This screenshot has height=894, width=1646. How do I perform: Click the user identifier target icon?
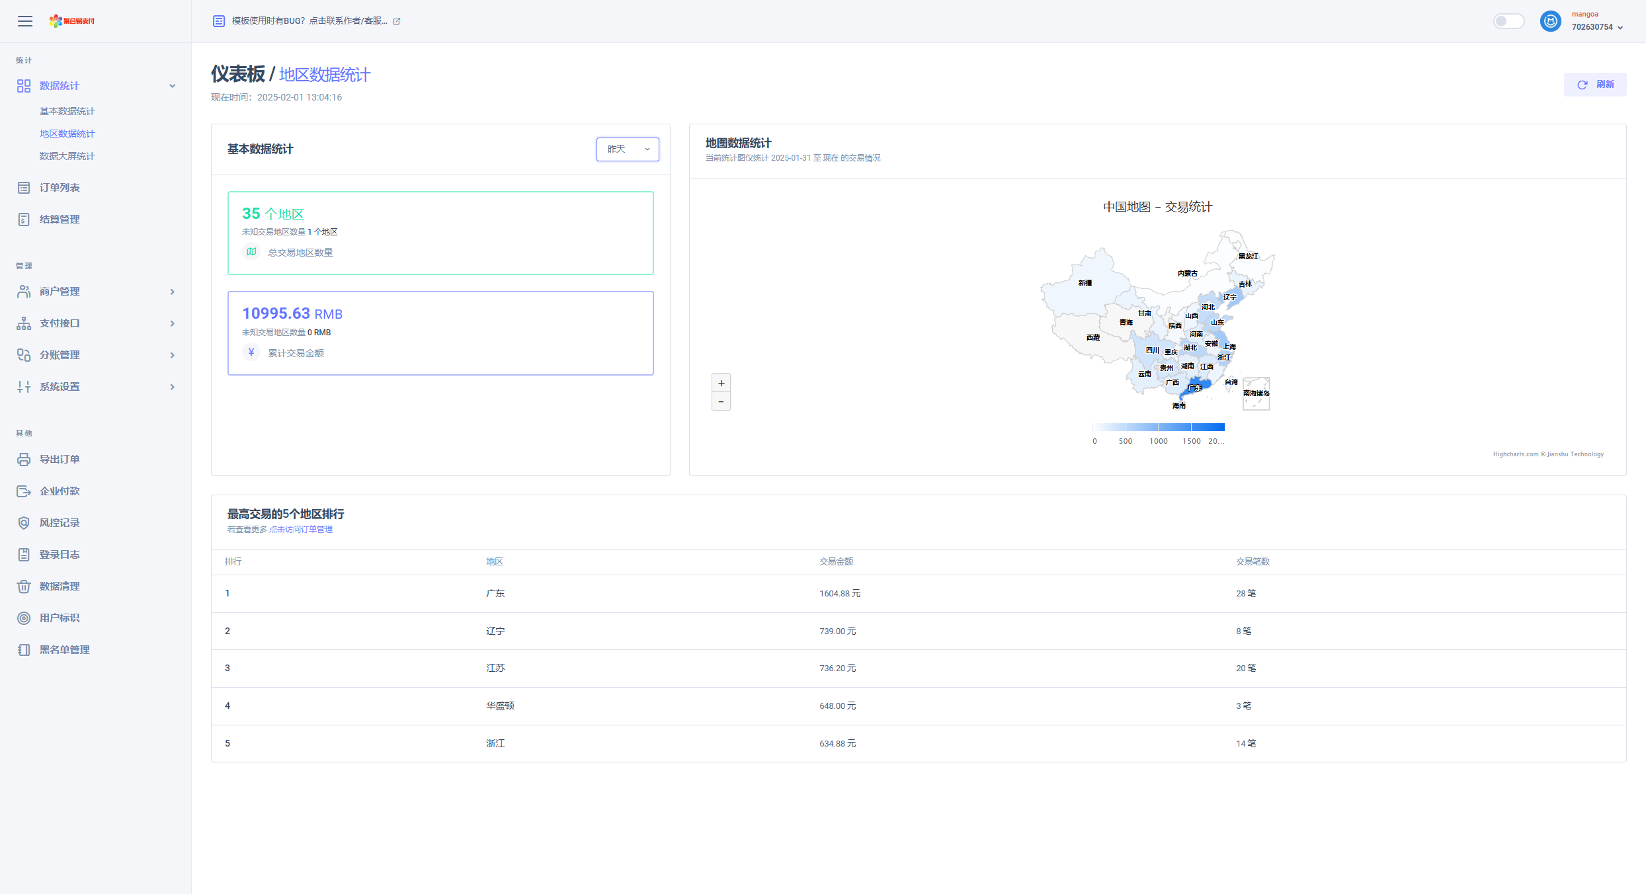click(x=24, y=618)
